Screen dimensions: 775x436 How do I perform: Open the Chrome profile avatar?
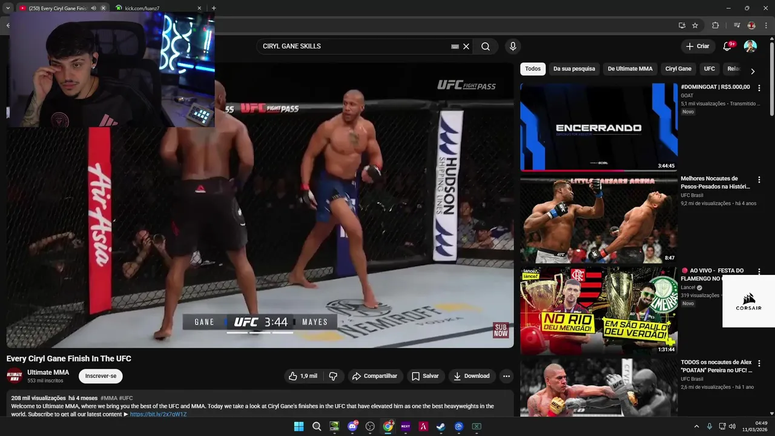coord(751,25)
